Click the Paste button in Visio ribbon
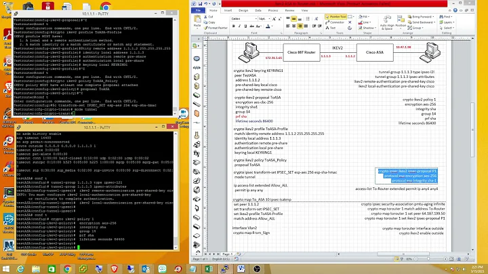Viewport: 488px width, 274px height. (197, 22)
